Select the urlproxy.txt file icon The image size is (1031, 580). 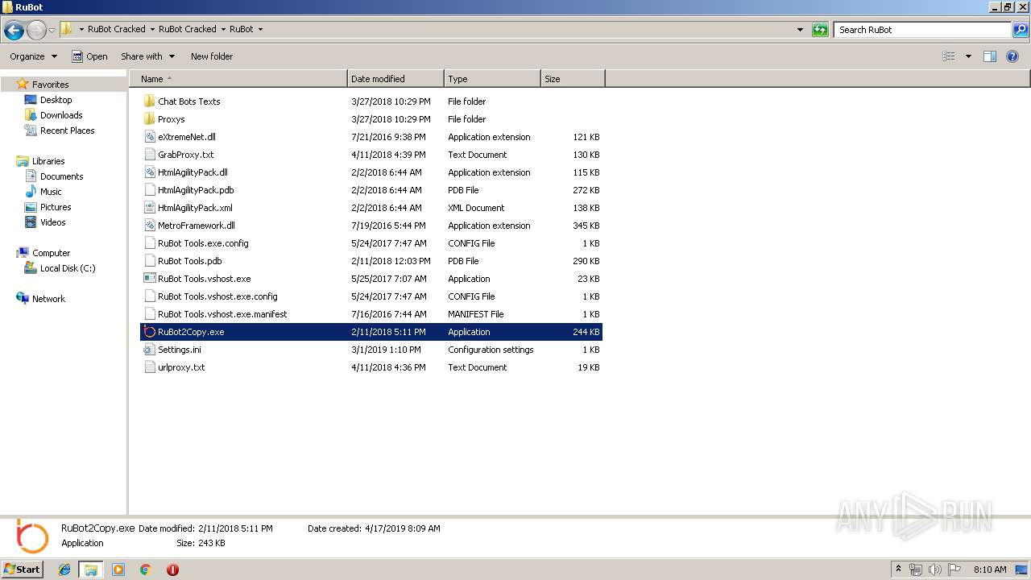point(149,367)
